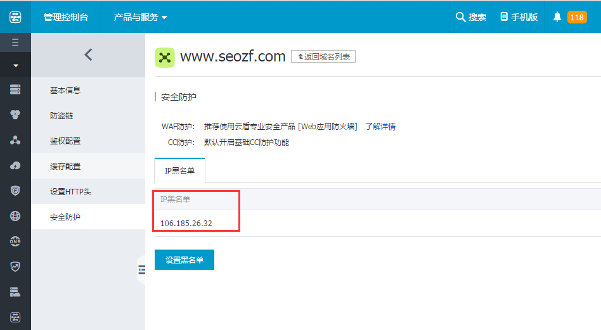
Task: Click the cloud upload icon in sidebar
Action: tap(15, 165)
